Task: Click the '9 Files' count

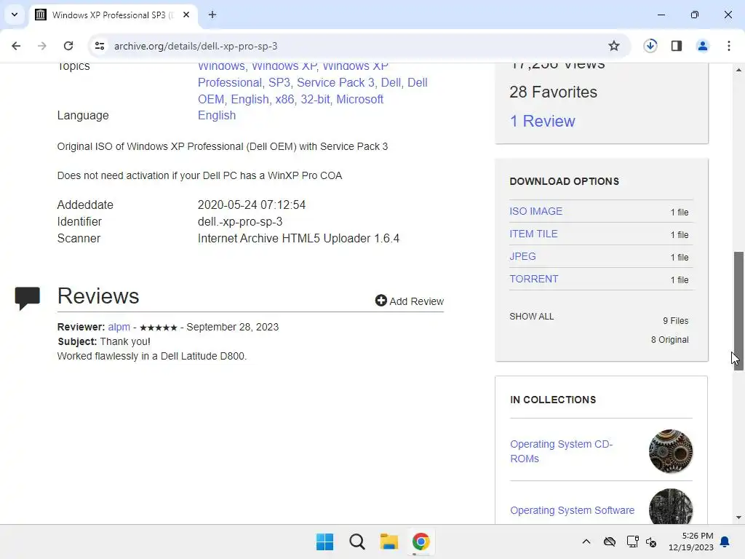Action: (x=676, y=321)
